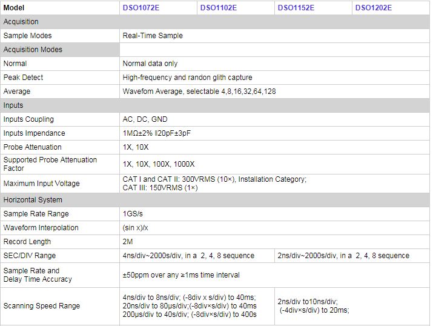The width and height of the screenshot is (433, 326).
Task: Open the DSO1072E model link
Action: point(141,8)
